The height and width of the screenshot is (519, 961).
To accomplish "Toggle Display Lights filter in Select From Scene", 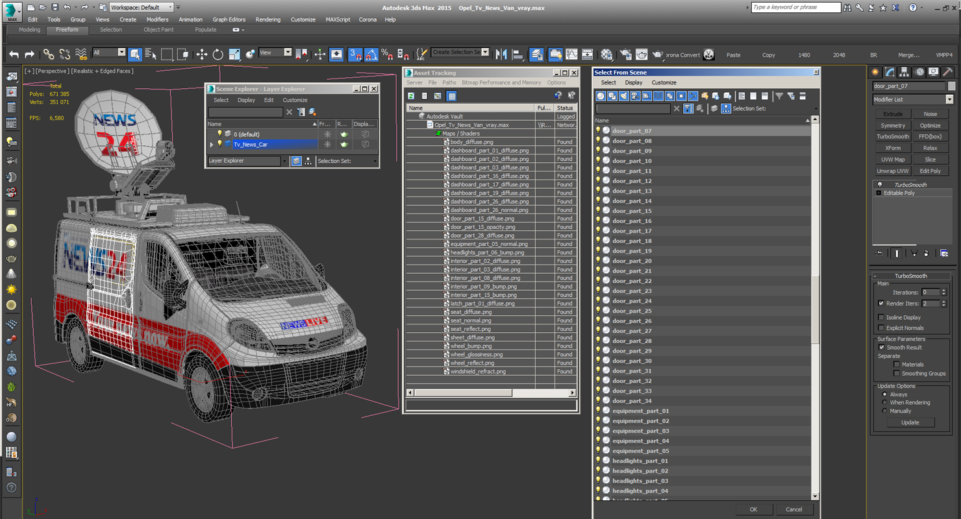I will (x=624, y=96).
